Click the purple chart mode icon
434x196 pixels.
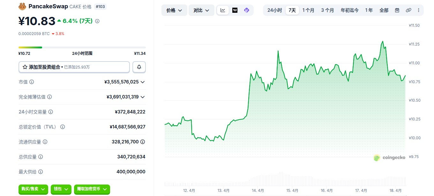(x=246, y=10)
